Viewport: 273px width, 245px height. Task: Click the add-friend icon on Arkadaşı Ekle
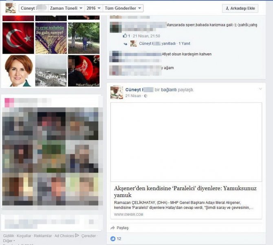click(x=227, y=9)
